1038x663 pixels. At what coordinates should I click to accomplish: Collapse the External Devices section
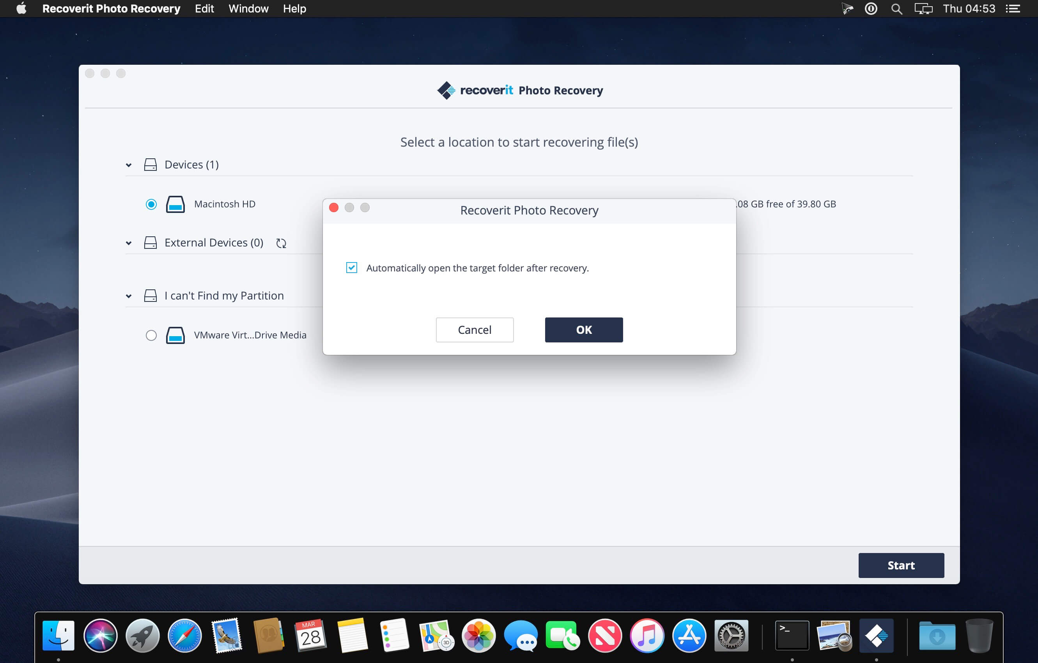[128, 243]
